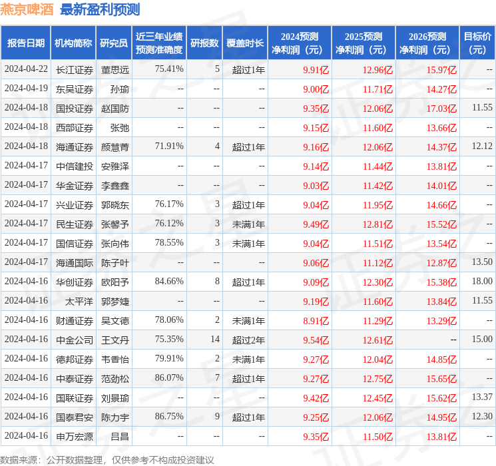The image size is (496, 466).
Task: Select the 最新盈利预测 title text
Action: pos(100,9)
